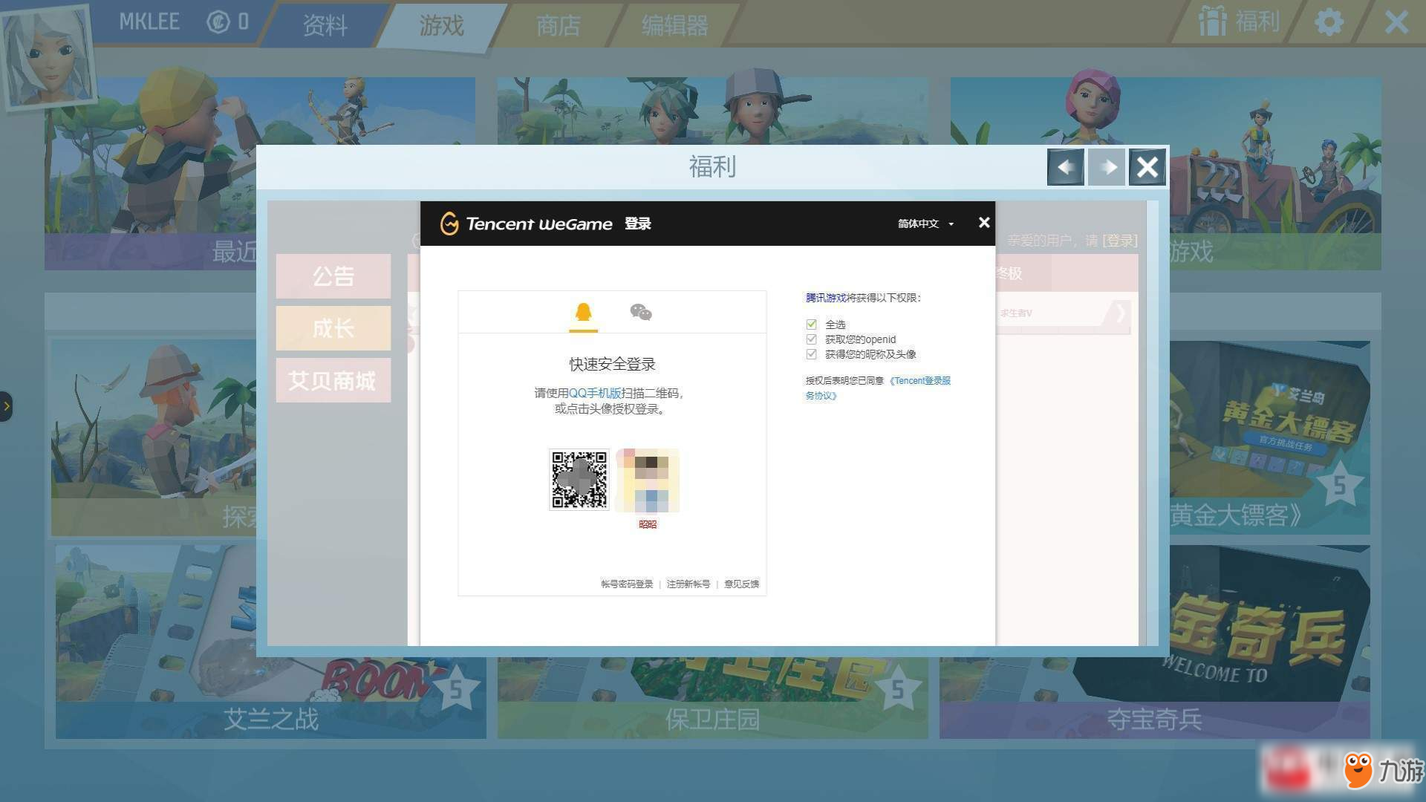The width and height of the screenshot is (1426, 802).
Task: Go back with the 福利 window left arrow
Action: click(1066, 167)
